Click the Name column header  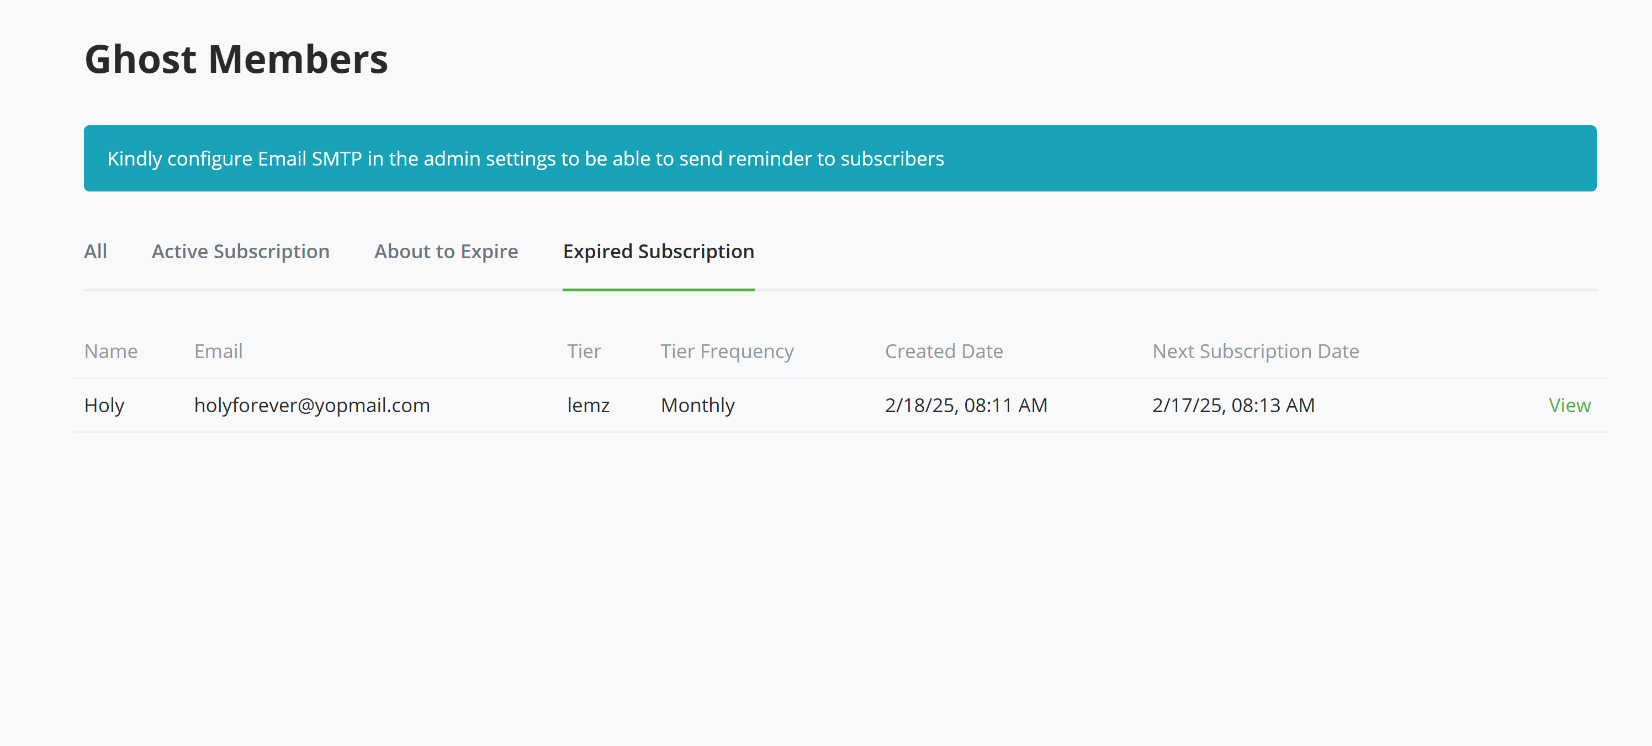pyautogui.click(x=110, y=350)
